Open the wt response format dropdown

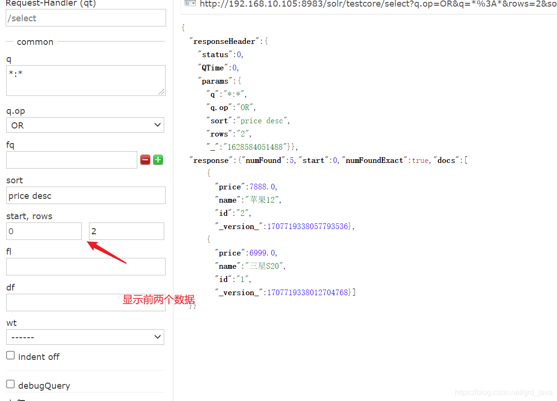[x=85, y=337]
